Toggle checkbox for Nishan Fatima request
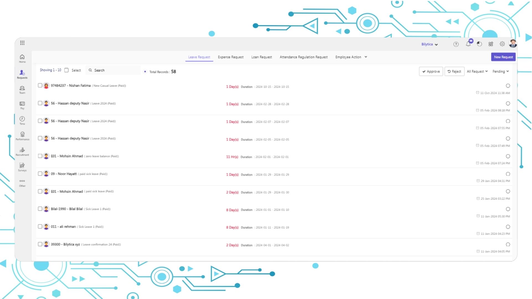The height and width of the screenshot is (299, 532). [40, 85]
